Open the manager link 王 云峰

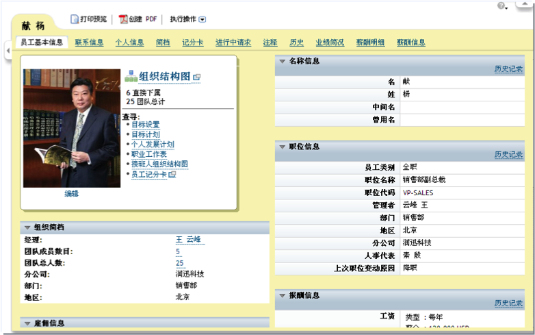pyautogui.click(x=190, y=240)
